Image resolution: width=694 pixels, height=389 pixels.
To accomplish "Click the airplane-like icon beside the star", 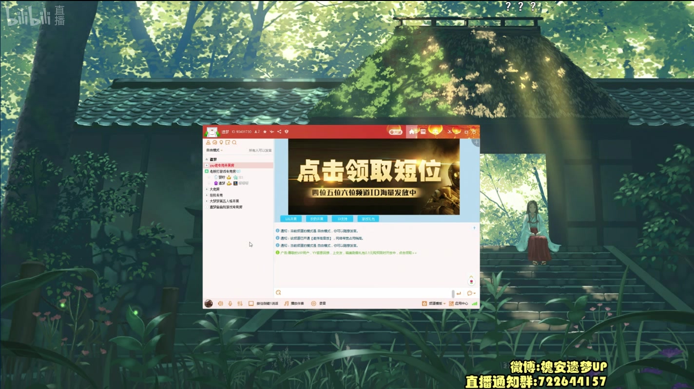I will (x=272, y=132).
